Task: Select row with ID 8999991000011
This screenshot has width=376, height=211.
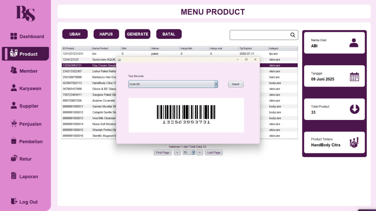Action: 89,106
